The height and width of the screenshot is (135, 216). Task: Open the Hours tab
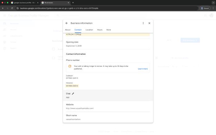pyautogui.click(x=100, y=30)
